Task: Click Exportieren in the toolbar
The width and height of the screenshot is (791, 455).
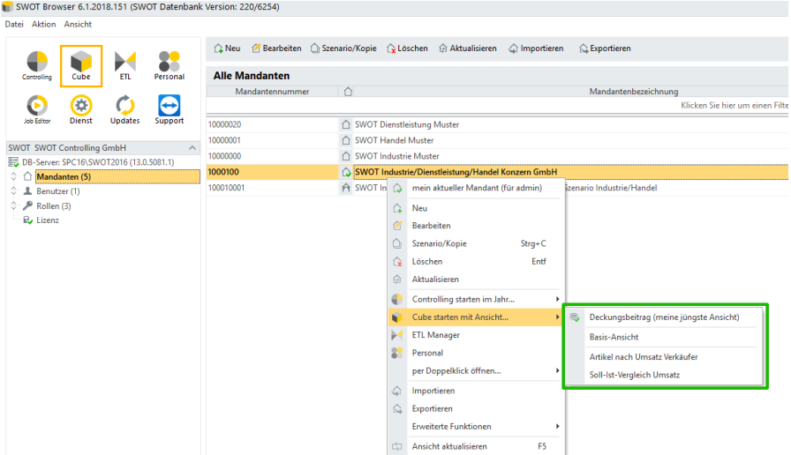Action: 605,48
